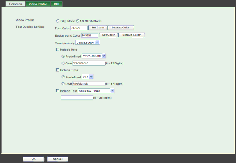Image resolution: width=236 pixels, height=163 pixels.
Task: Click the OK button
Action: tap(34, 159)
